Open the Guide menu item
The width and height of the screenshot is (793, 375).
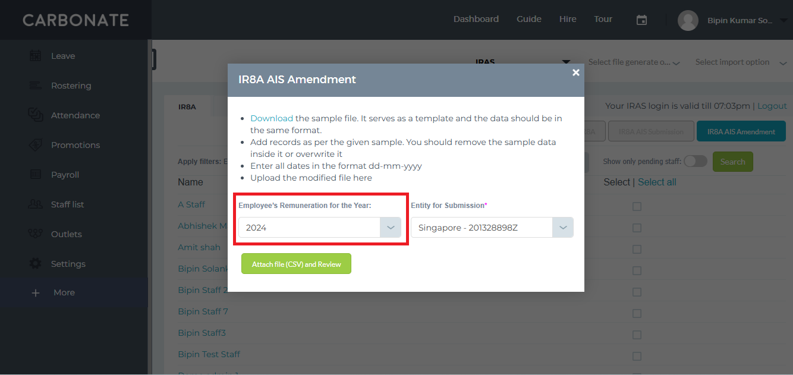(x=529, y=19)
